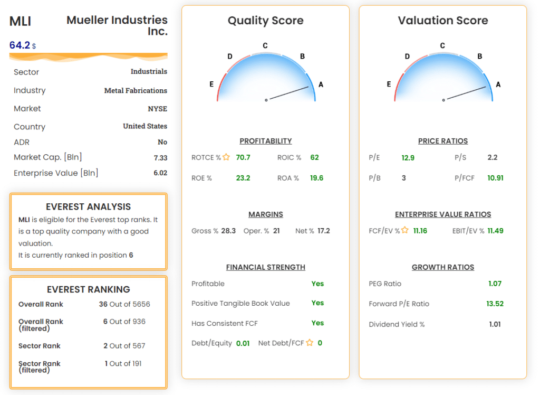Click the MLI ticker symbol title
540x395 pixels.
(20, 22)
